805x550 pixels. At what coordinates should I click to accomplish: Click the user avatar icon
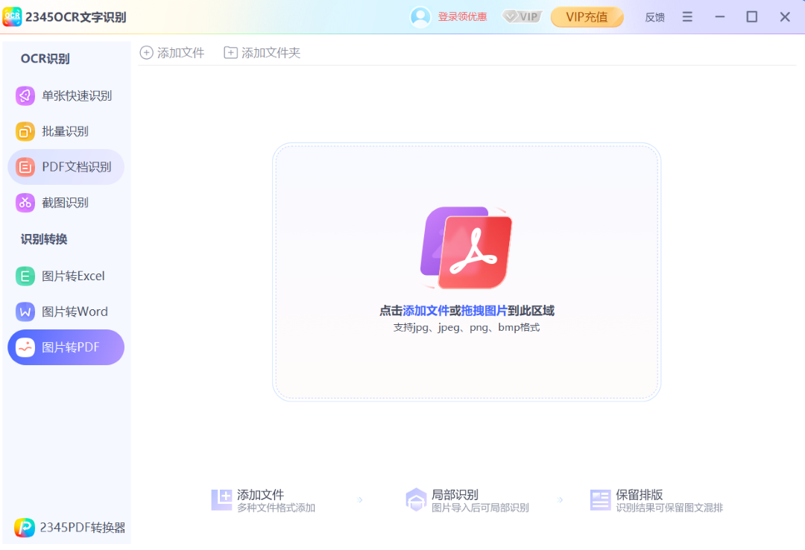(x=419, y=16)
